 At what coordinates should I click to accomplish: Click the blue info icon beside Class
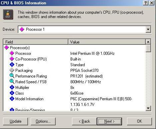coord(12,93)
